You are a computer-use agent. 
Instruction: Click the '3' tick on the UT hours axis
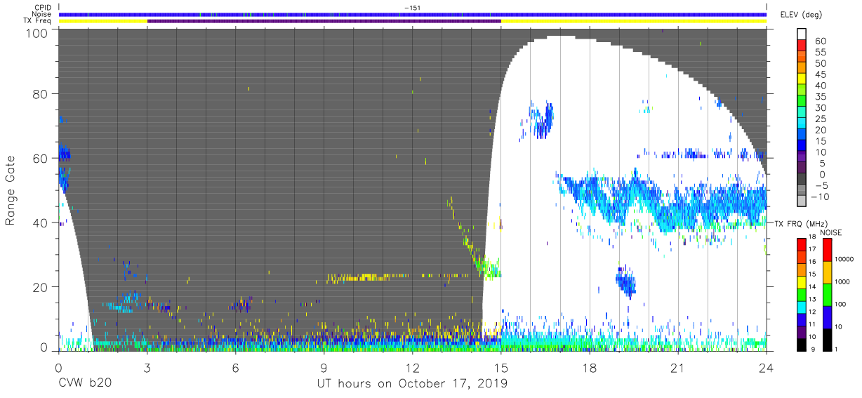[x=147, y=367]
